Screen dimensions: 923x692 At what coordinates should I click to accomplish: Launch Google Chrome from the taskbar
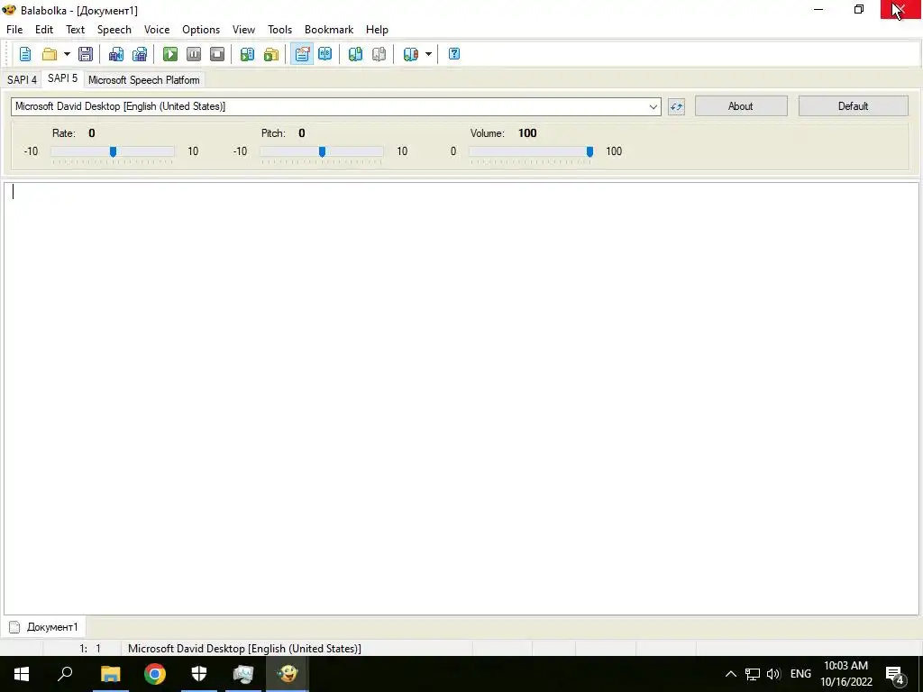[155, 674]
